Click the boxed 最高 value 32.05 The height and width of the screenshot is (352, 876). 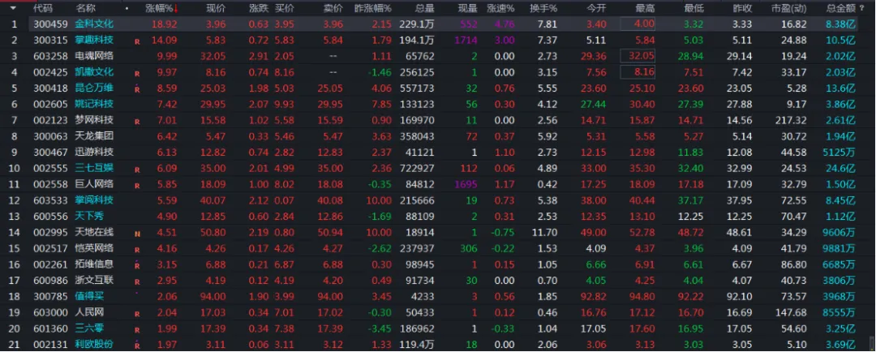coord(638,57)
